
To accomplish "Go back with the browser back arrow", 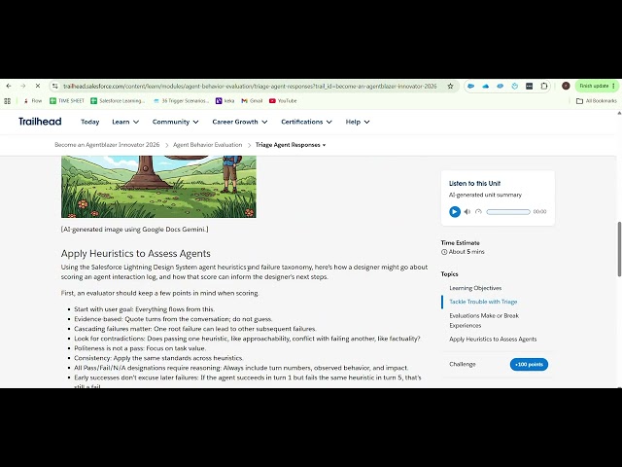I will (9, 86).
